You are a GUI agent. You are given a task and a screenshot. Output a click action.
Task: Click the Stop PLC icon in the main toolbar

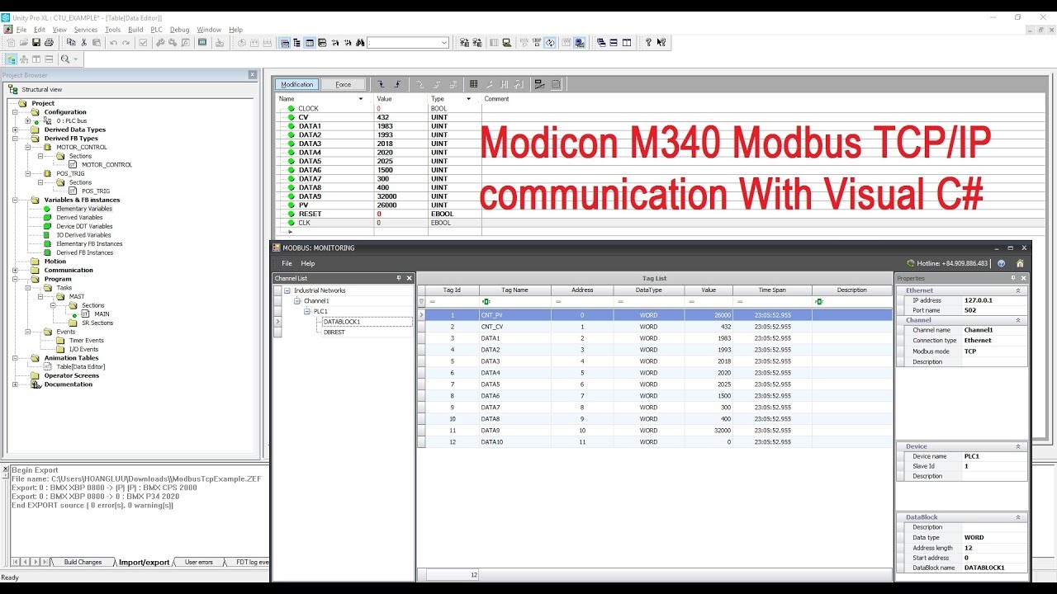(x=537, y=43)
